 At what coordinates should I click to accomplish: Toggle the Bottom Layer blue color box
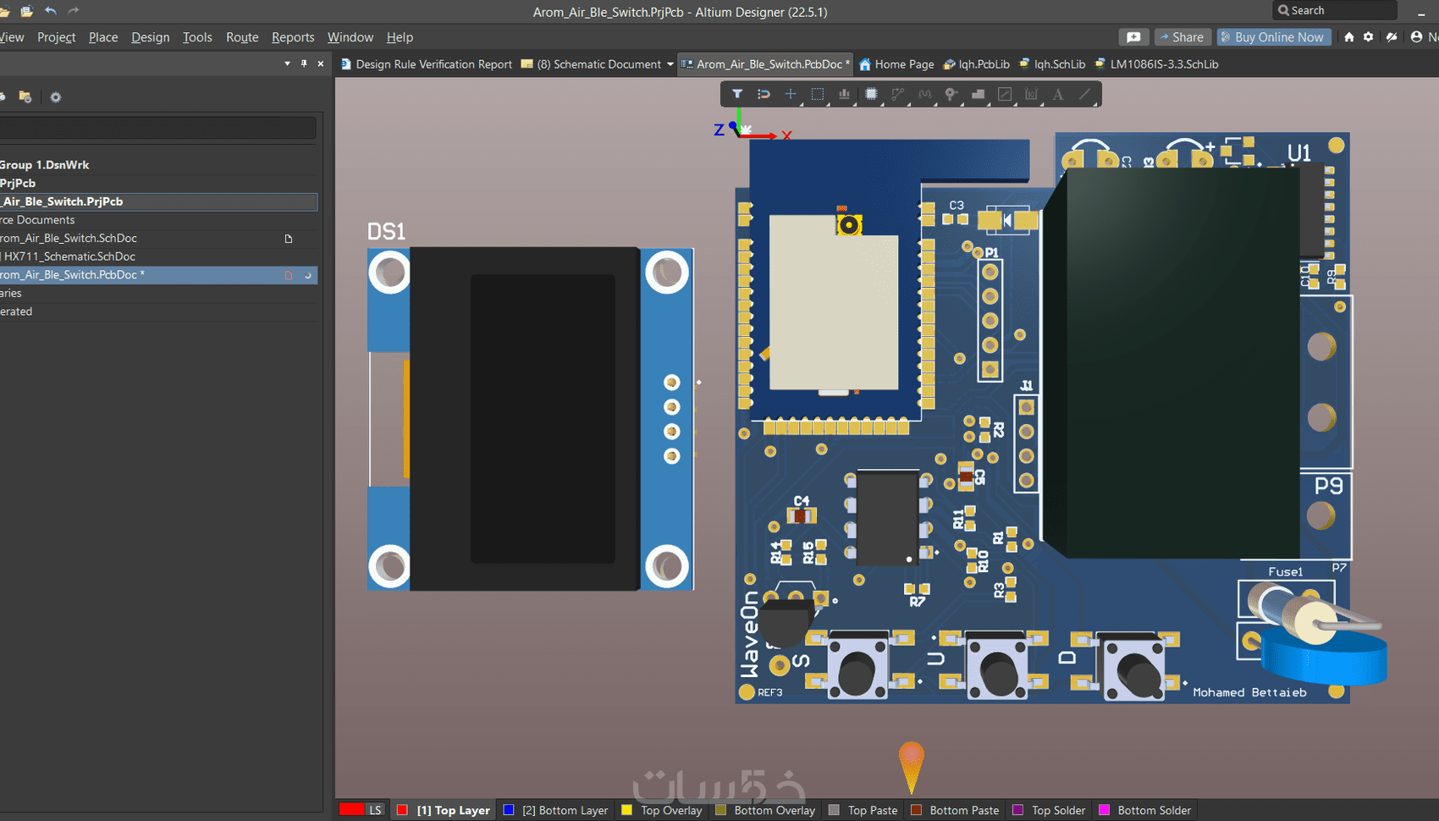tap(509, 810)
